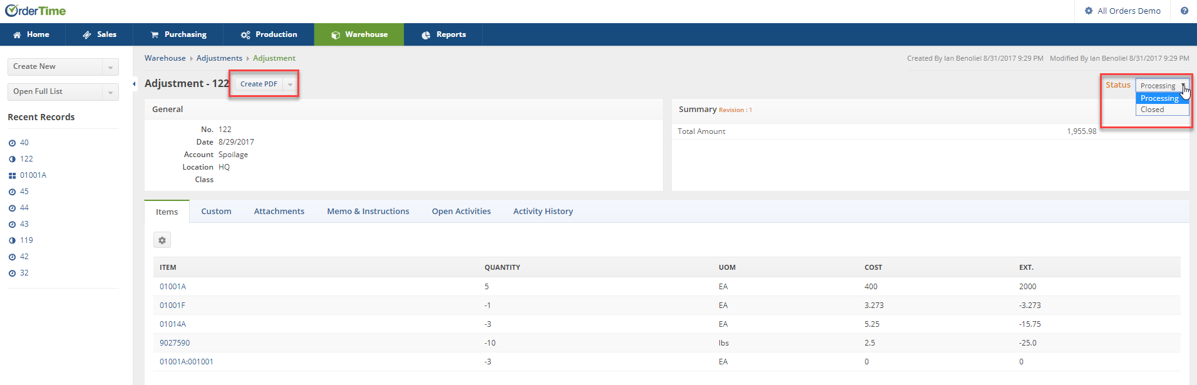Switch to the Custom tab
This screenshot has height=385, width=1197.
click(216, 212)
